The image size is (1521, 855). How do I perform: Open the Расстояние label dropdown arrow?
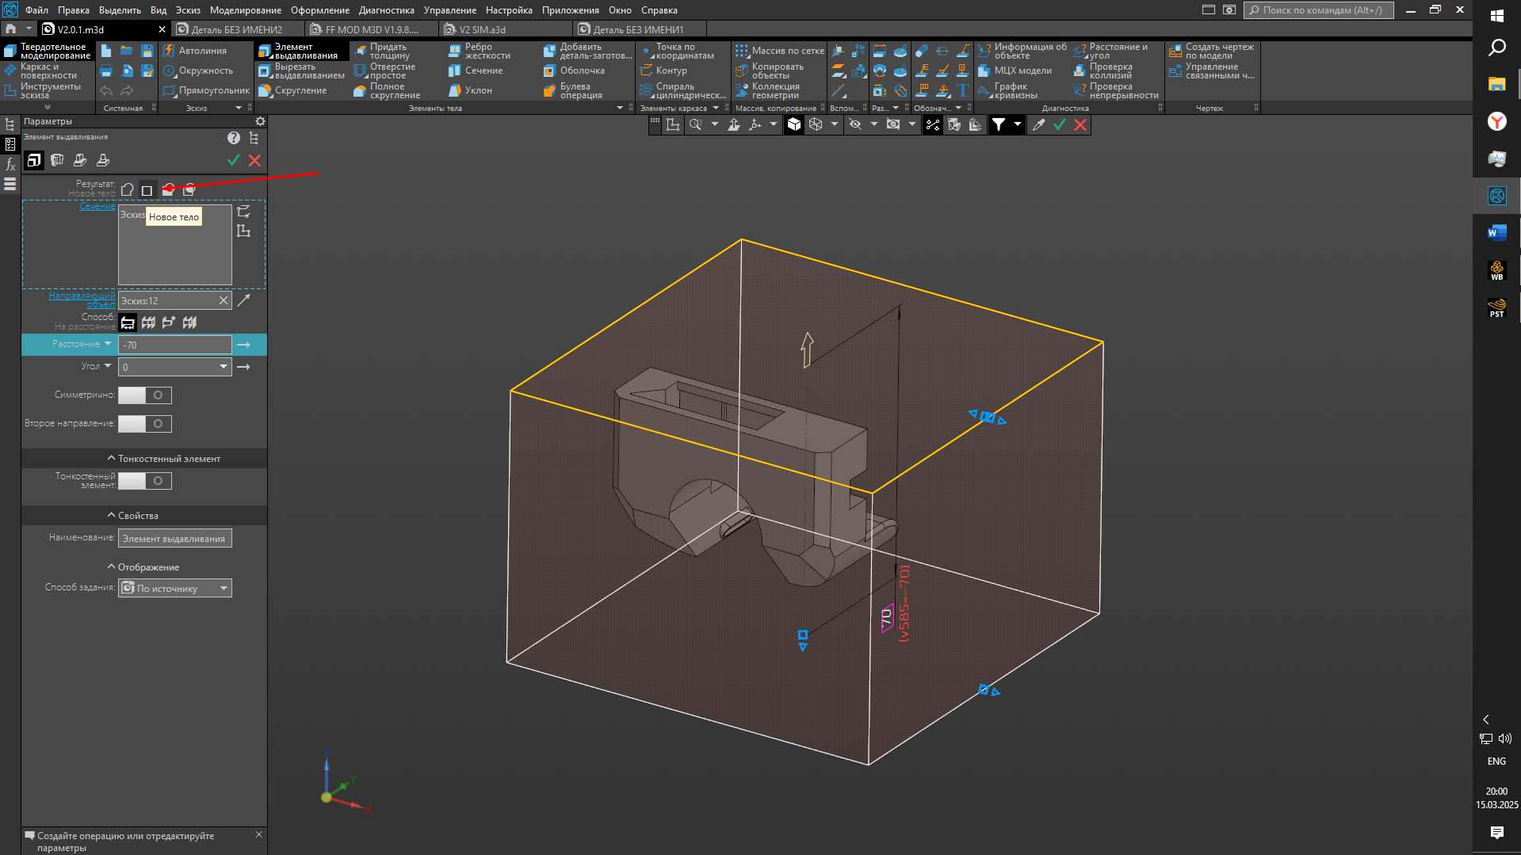[108, 344]
